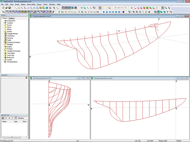The image size is (190, 142).
Task: Select Composite Surfaces entity type
Action: 13,42
